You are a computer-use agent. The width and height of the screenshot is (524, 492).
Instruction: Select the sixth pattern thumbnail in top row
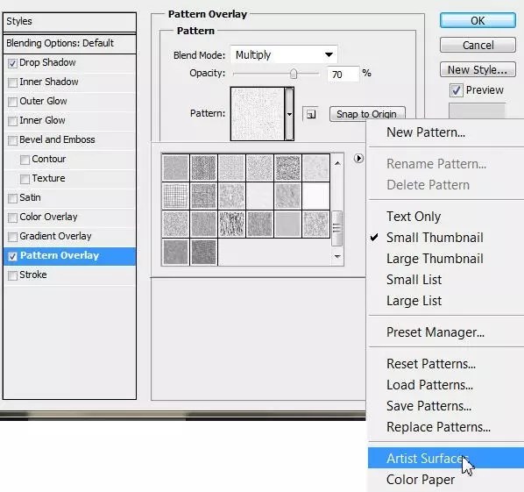tap(315, 168)
